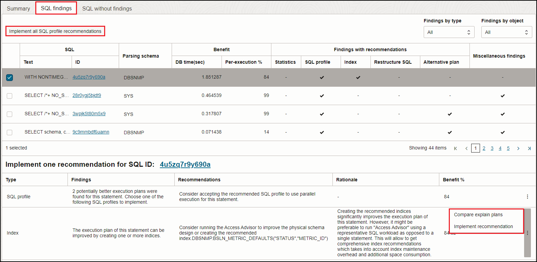
Task: Go to next page arrow
Action: point(518,148)
